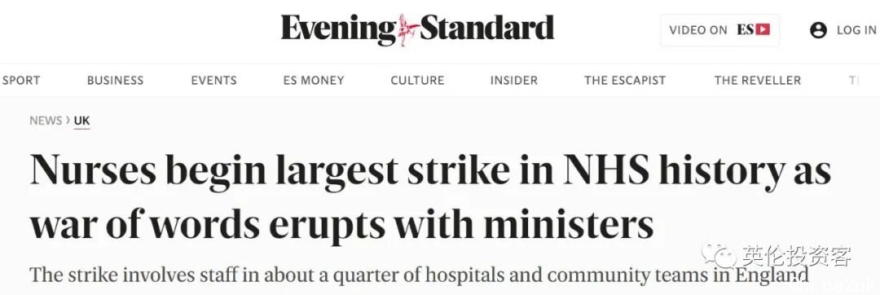Click the red ES video play icon
Screen dimensions: 880x295
pyautogui.click(x=762, y=29)
